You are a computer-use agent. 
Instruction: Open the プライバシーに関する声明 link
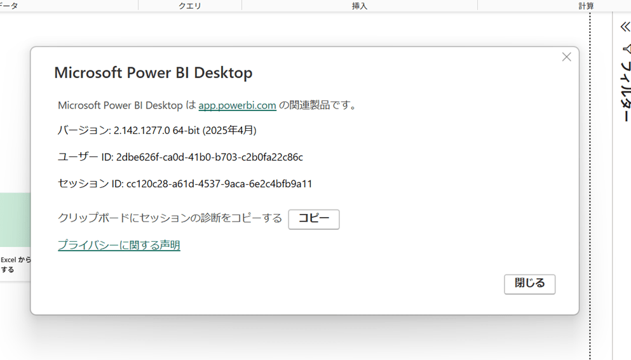(x=119, y=245)
